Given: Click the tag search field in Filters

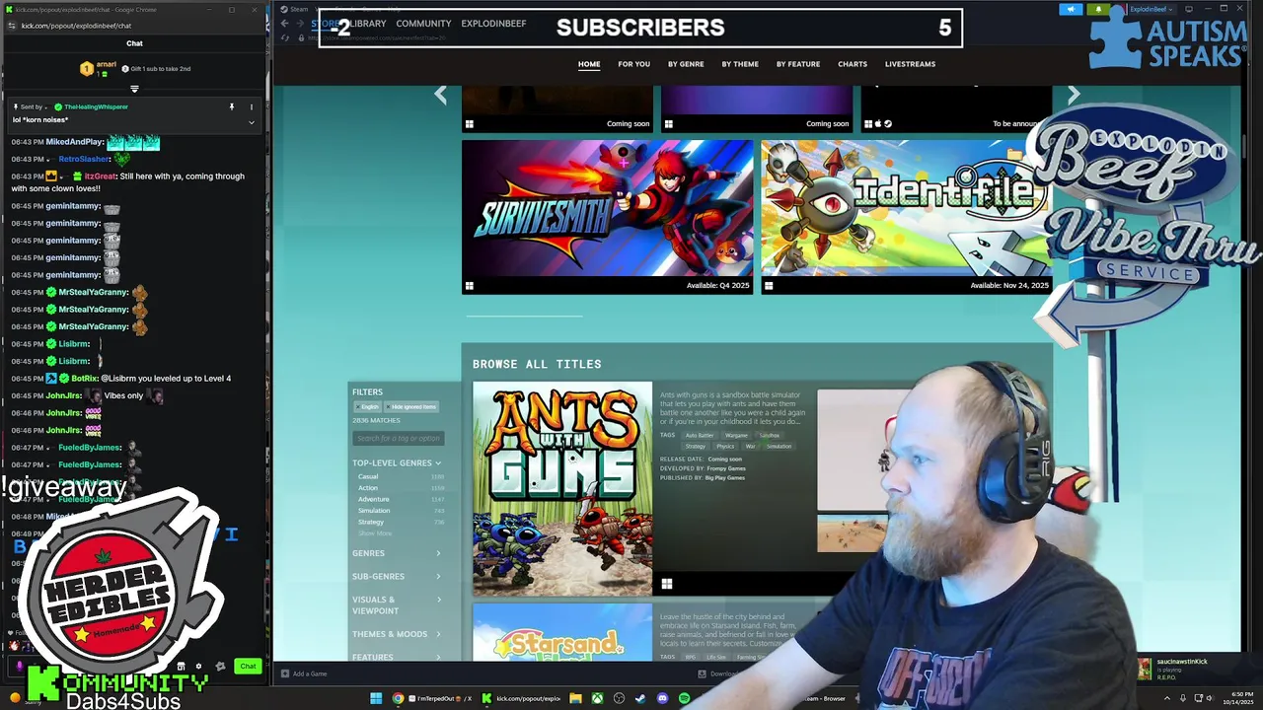Looking at the screenshot, I should (x=399, y=438).
